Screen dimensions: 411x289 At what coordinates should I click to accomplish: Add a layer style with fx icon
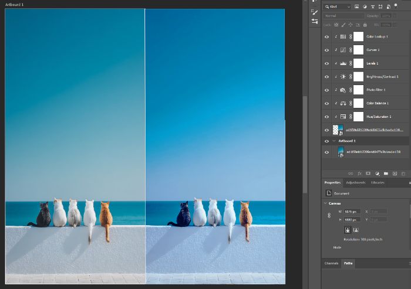pos(359,174)
